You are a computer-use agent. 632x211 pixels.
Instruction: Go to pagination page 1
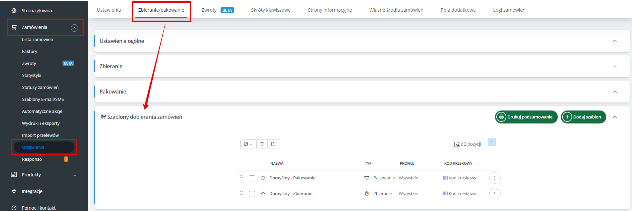click(492, 142)
